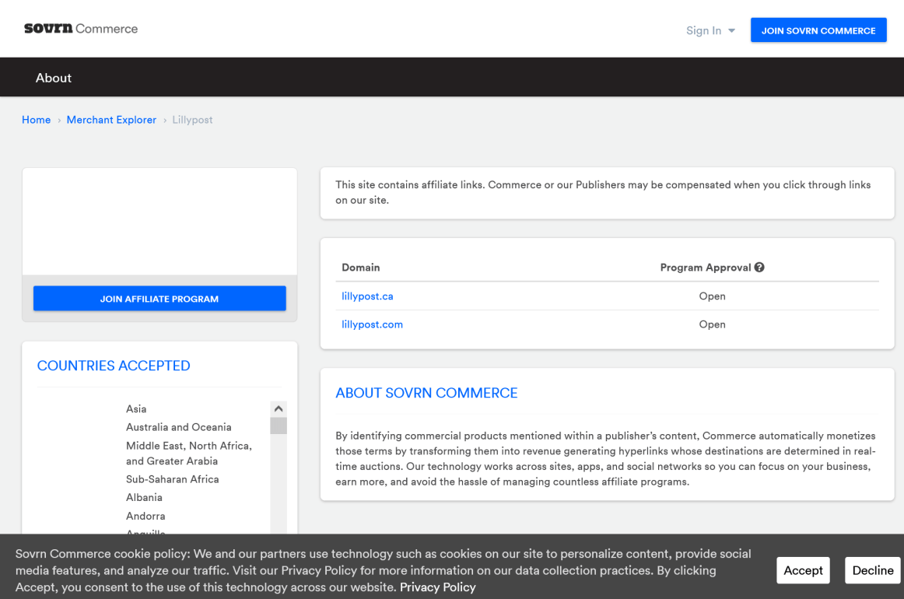Open Merchant Explorer breadcrumb link
The height and width of the screenshot is (599, 904).
111,120
